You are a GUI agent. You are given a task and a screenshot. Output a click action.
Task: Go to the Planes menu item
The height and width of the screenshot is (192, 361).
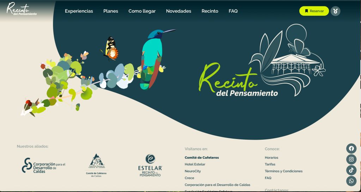(111, 11)
